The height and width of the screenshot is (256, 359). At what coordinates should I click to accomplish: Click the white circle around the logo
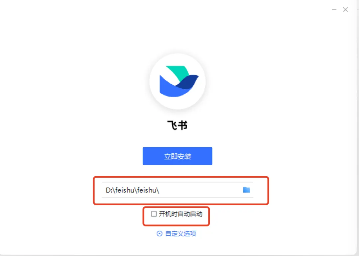click(x=178, y=81)
